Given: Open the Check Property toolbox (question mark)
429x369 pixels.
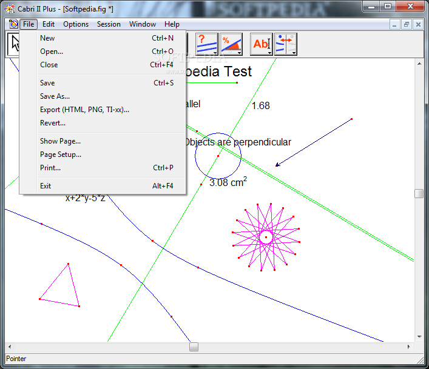Looking at the screenshot, I should [x=207, y=44].
